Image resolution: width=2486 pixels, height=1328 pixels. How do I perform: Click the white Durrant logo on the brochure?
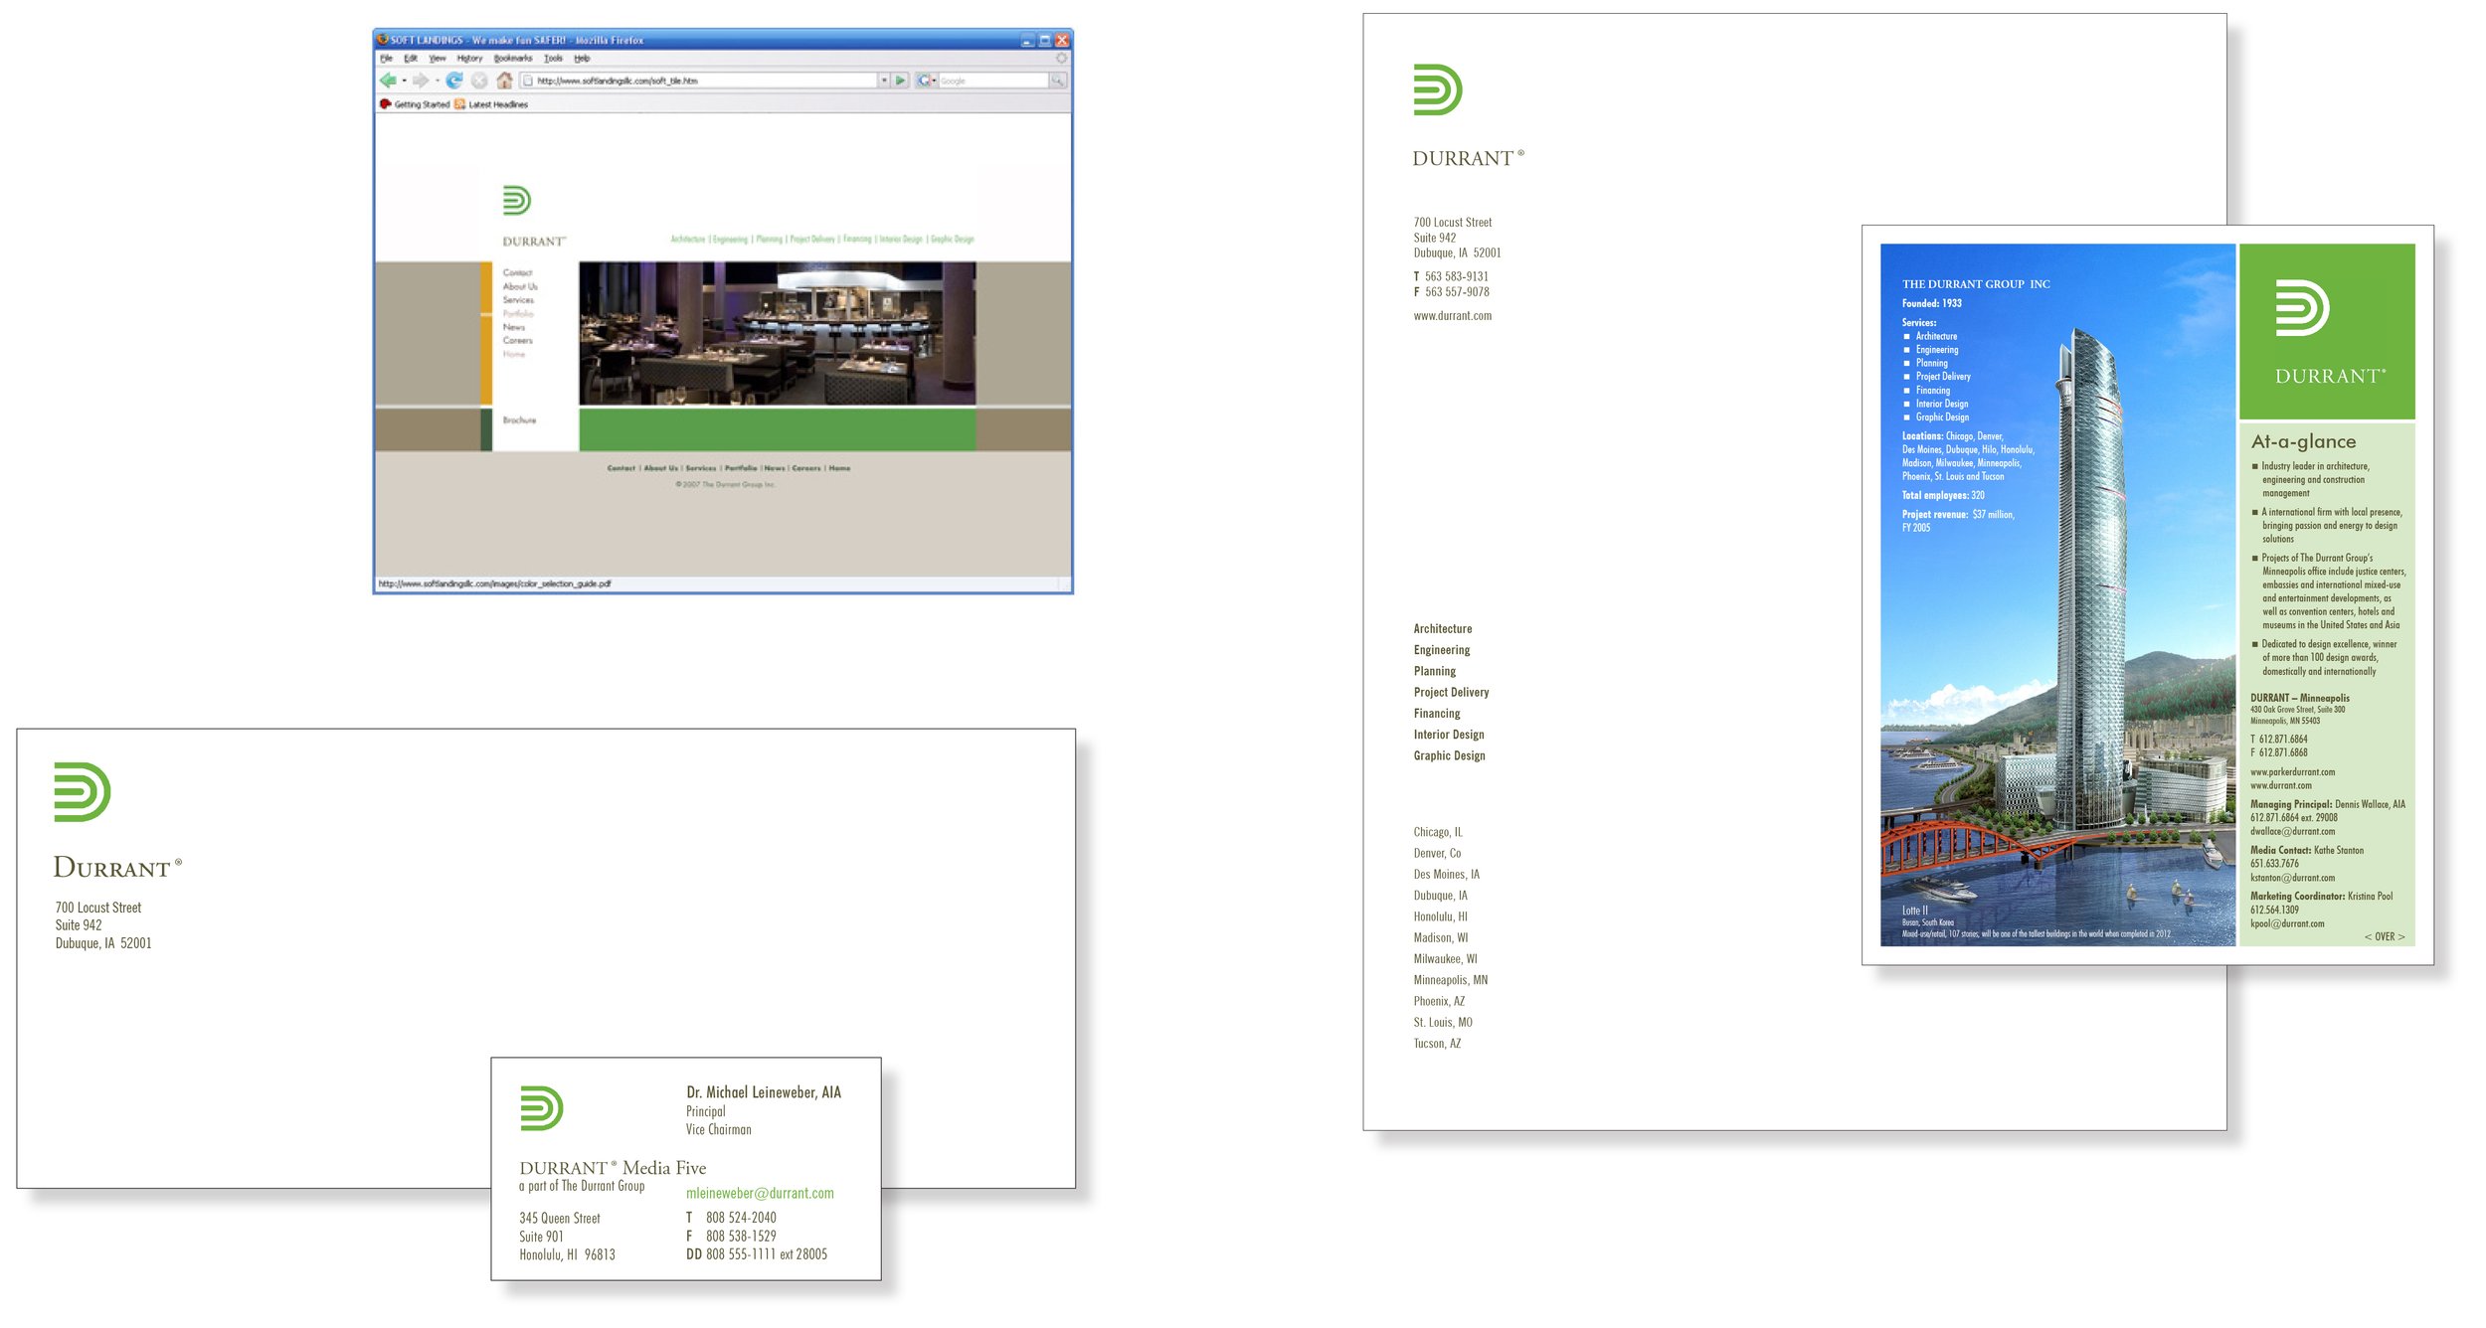[2302, 308]
